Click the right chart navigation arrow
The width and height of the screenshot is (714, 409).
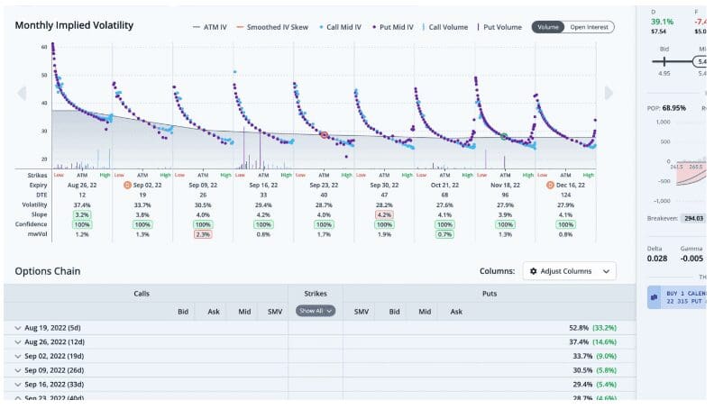(x=609, y=93)
